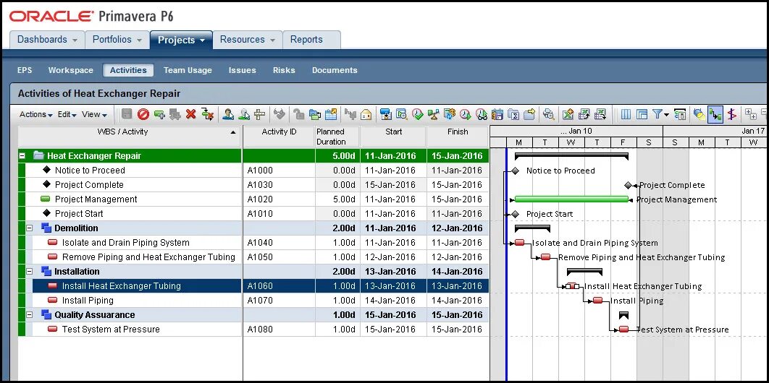
Task: Go to the Risks page
Action: (284, 70)
